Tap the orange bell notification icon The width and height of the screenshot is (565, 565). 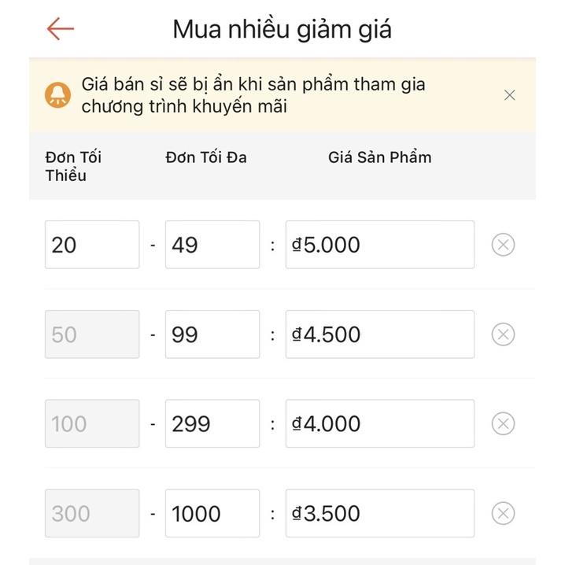point(57,94)
